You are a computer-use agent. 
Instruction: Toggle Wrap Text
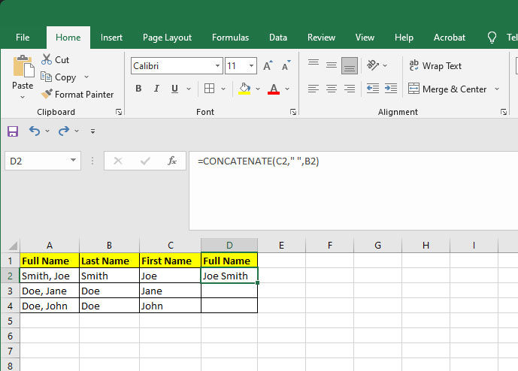435,65
